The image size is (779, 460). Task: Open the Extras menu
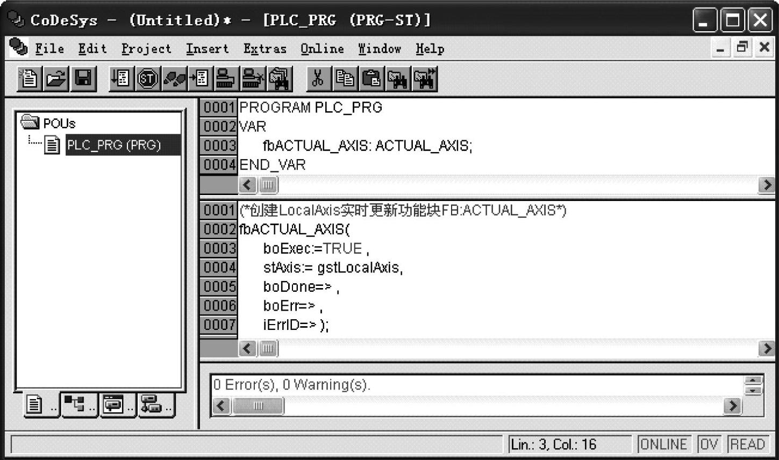265,49
